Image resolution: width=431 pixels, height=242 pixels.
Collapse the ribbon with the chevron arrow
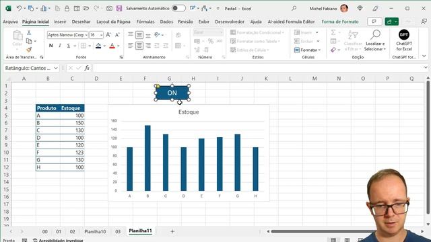[x=424, y=56]
